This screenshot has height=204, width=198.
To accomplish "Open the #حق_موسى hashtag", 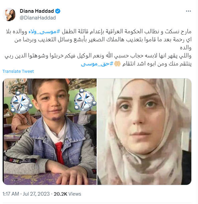I will click(97, 64).
